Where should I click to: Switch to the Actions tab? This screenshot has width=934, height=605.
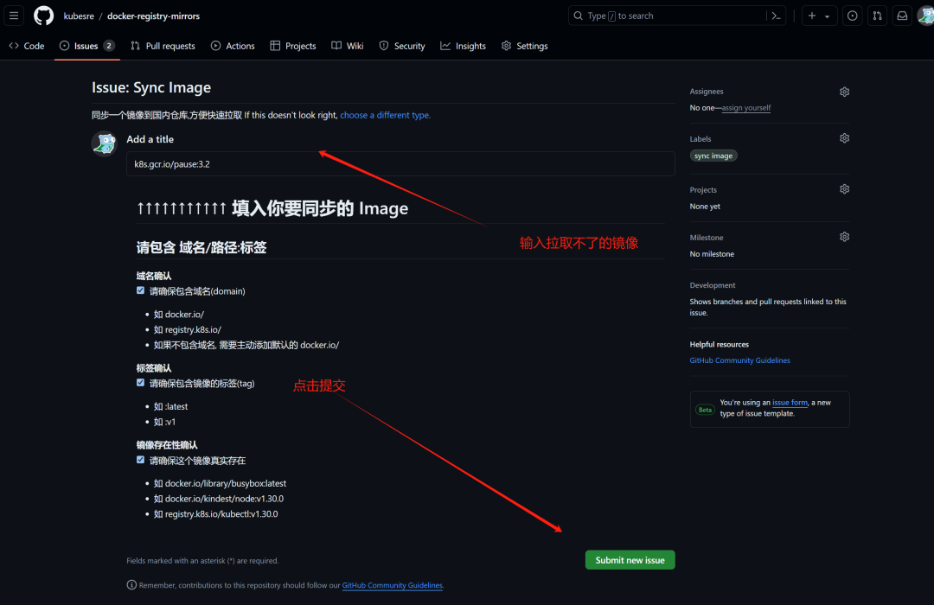(233, 46)
